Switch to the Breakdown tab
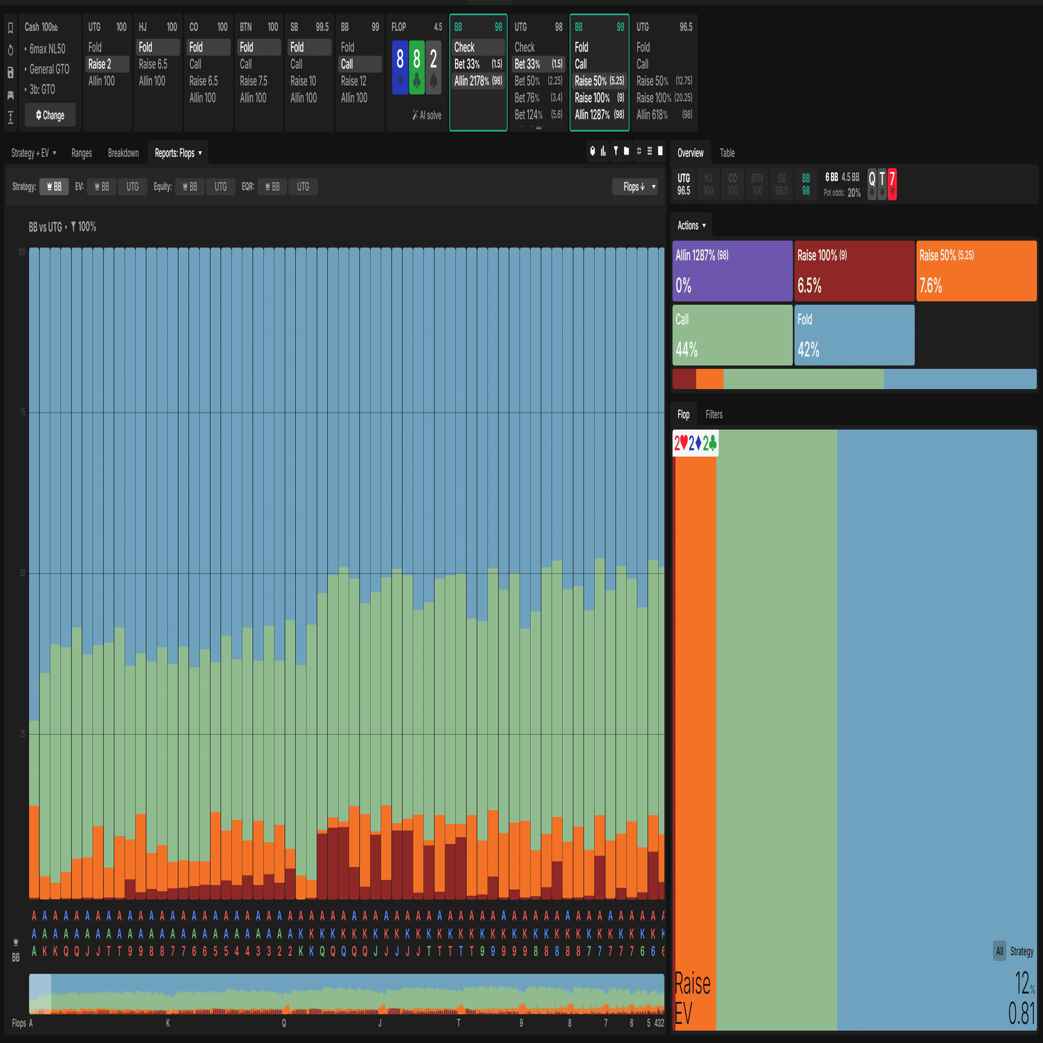This screenshot has width=1043, height=1043. (x=123, y=153)
